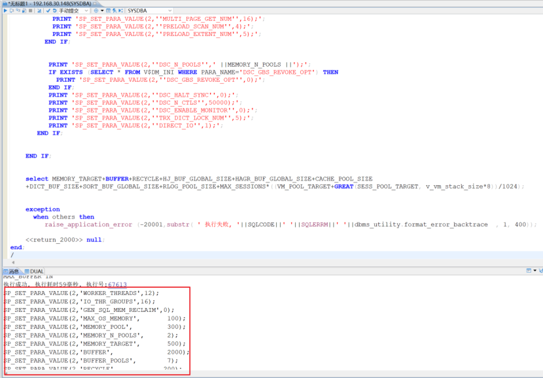The height and width of the screenshot is (378, 543).
Task: Click the <<return_2000>> null line
Action: point(65,239)
